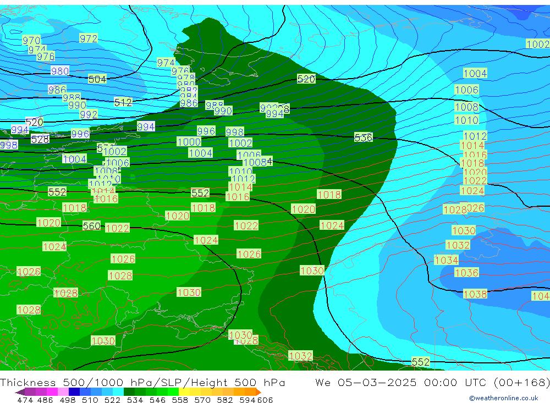Click the 972 pressure label
The height and width of the screenshot is (403, 550).
tap(89, 38)
